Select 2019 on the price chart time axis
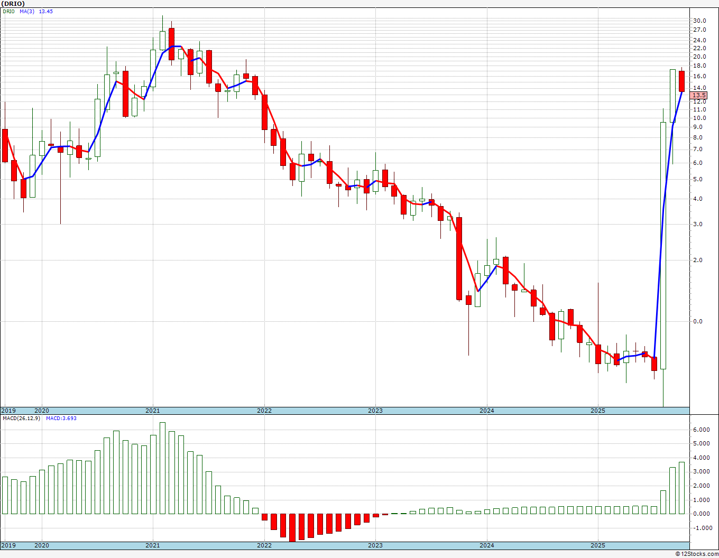Screen dimensions: 719x558 point(8,411)
